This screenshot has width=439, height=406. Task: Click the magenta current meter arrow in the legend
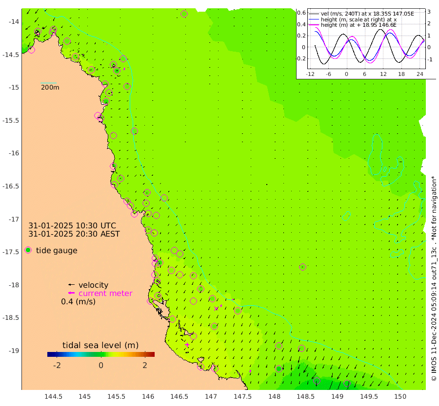pos(71,293)
